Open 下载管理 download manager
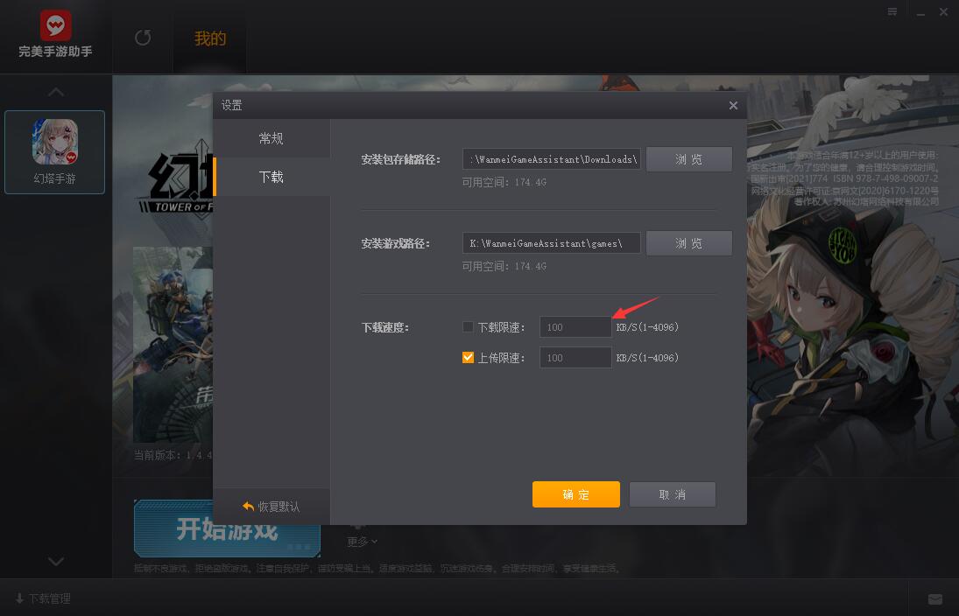Viewport: 959px width, 616px height. tap(43, 598)
